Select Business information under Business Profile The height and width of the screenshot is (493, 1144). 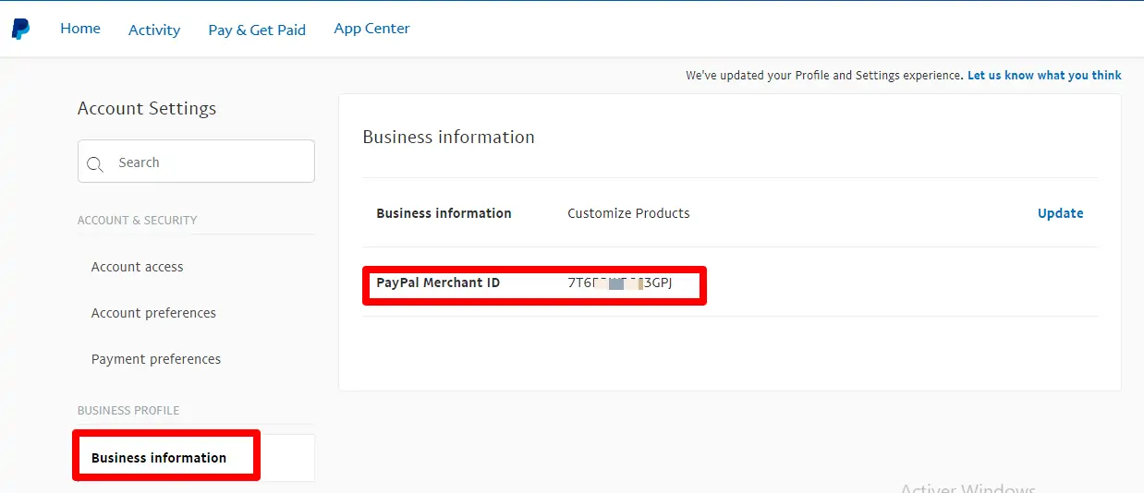(159, 458)
